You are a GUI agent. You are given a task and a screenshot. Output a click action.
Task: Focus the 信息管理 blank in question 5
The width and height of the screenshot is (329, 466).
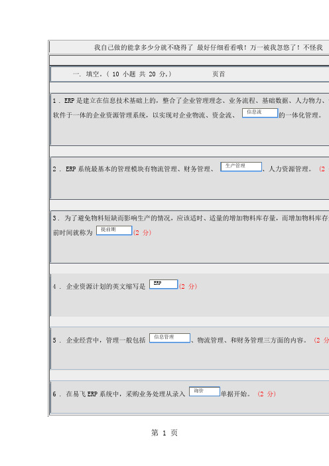(170, 338)
